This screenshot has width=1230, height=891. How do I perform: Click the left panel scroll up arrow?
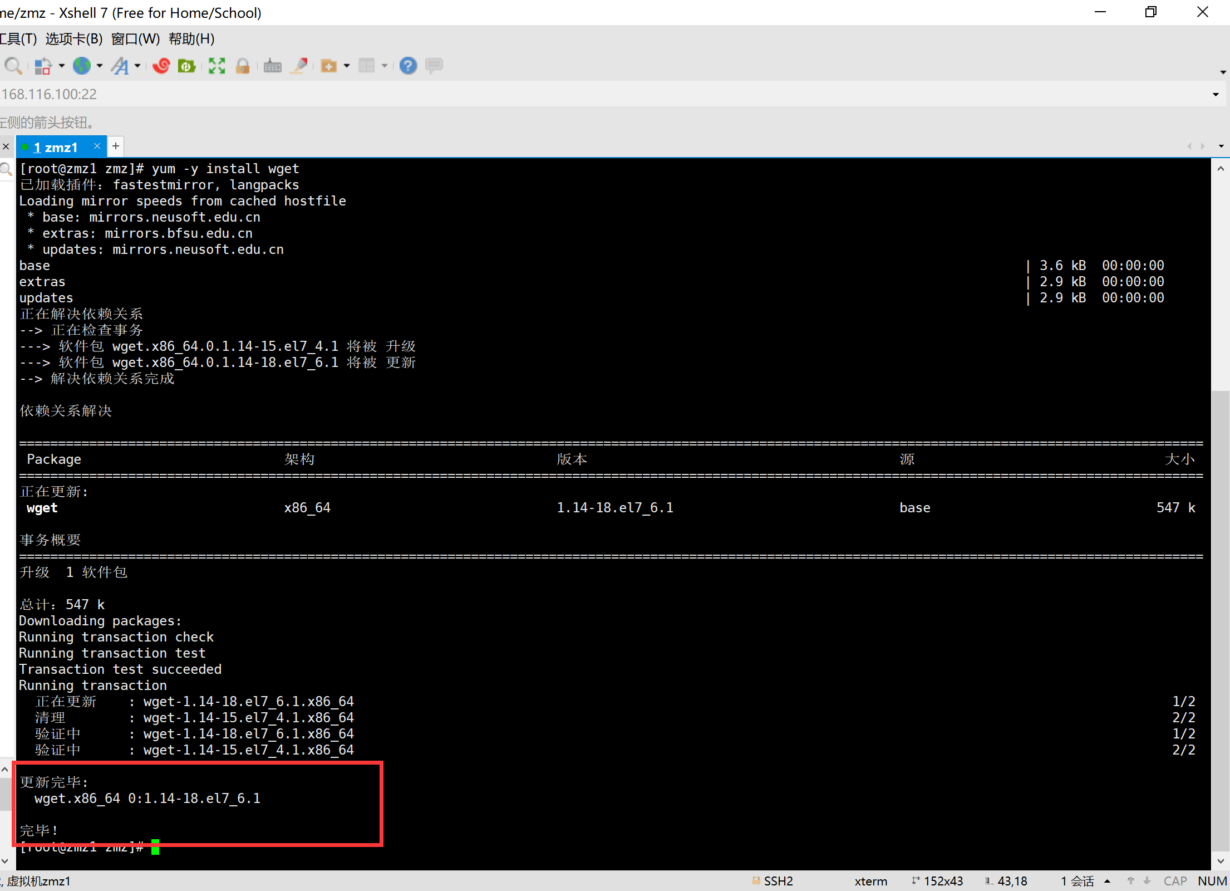pyautogui.click(x=5, y=770)
